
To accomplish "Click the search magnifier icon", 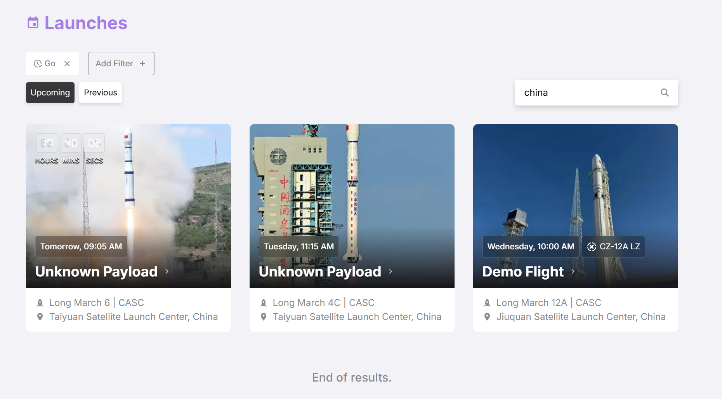I will [665, 93].
